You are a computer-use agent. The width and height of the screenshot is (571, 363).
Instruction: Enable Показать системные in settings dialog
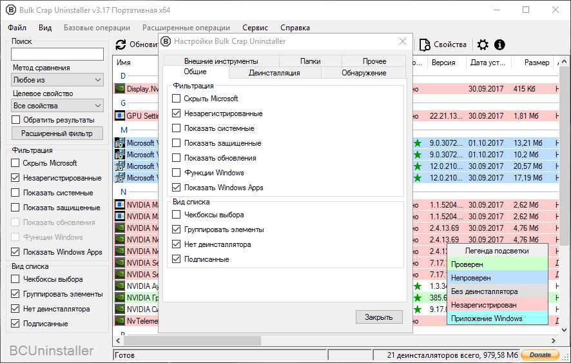[x=176, y=128]
